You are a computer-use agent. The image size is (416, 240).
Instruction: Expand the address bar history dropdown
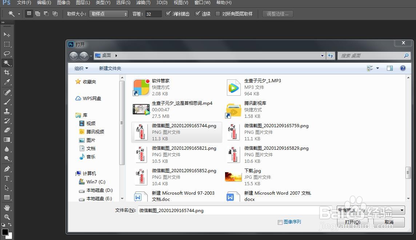pyautogui.click(x=322, y=55)
